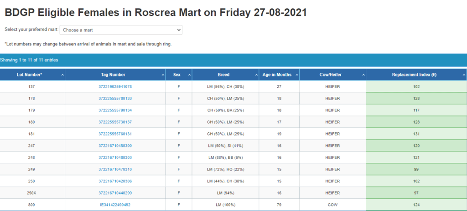Open tag number 372216710480303
The width and height of the screenshot is (467, 211).
(115, 157)
